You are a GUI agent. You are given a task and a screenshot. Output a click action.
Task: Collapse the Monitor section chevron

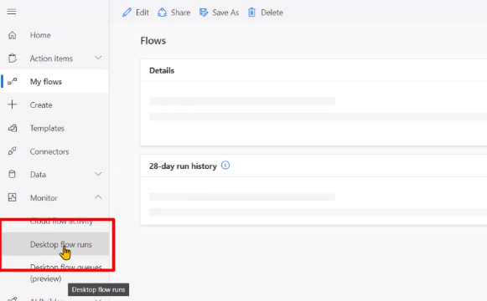point(98,197)
